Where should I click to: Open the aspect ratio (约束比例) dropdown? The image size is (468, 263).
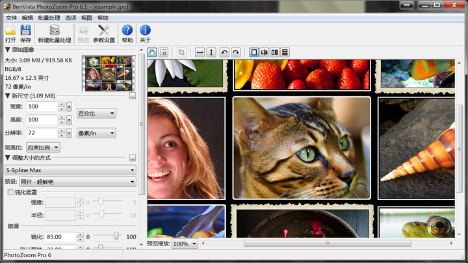[x=43, y=147]
